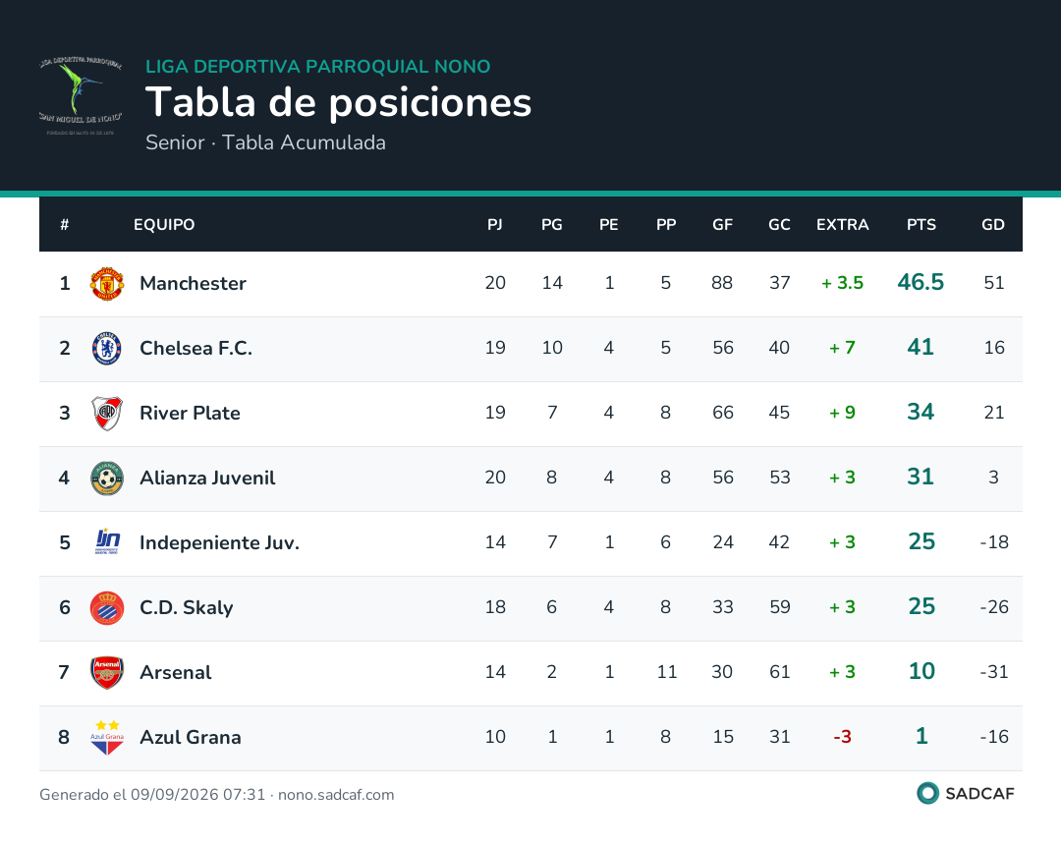1061x845 pixels.
Task: Click the Alianza Juvenil soccer ball crest
Action: [107, 479]
